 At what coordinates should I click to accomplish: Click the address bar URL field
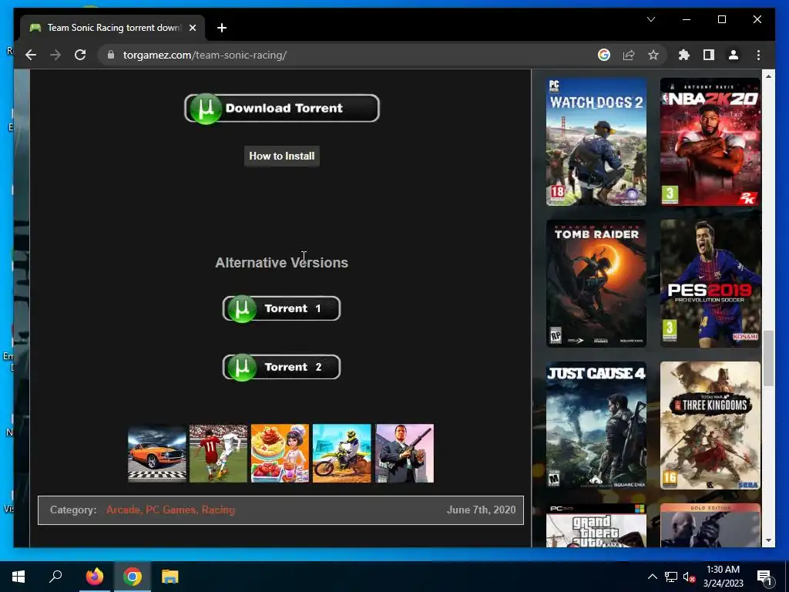[x=352, y=55]
